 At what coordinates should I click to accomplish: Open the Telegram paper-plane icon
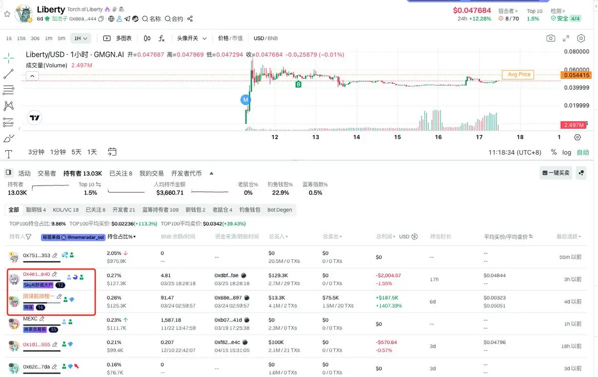click(x=127, y=19)
